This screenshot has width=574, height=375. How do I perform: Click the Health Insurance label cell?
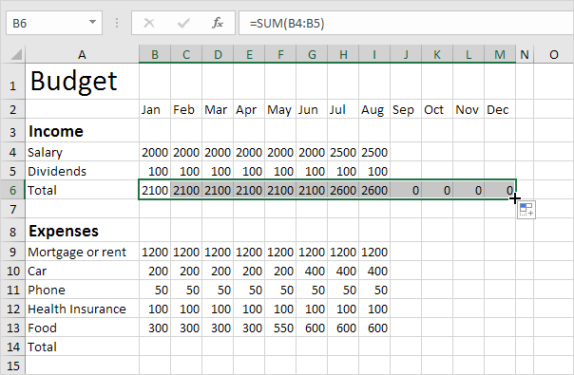[82, 309]
